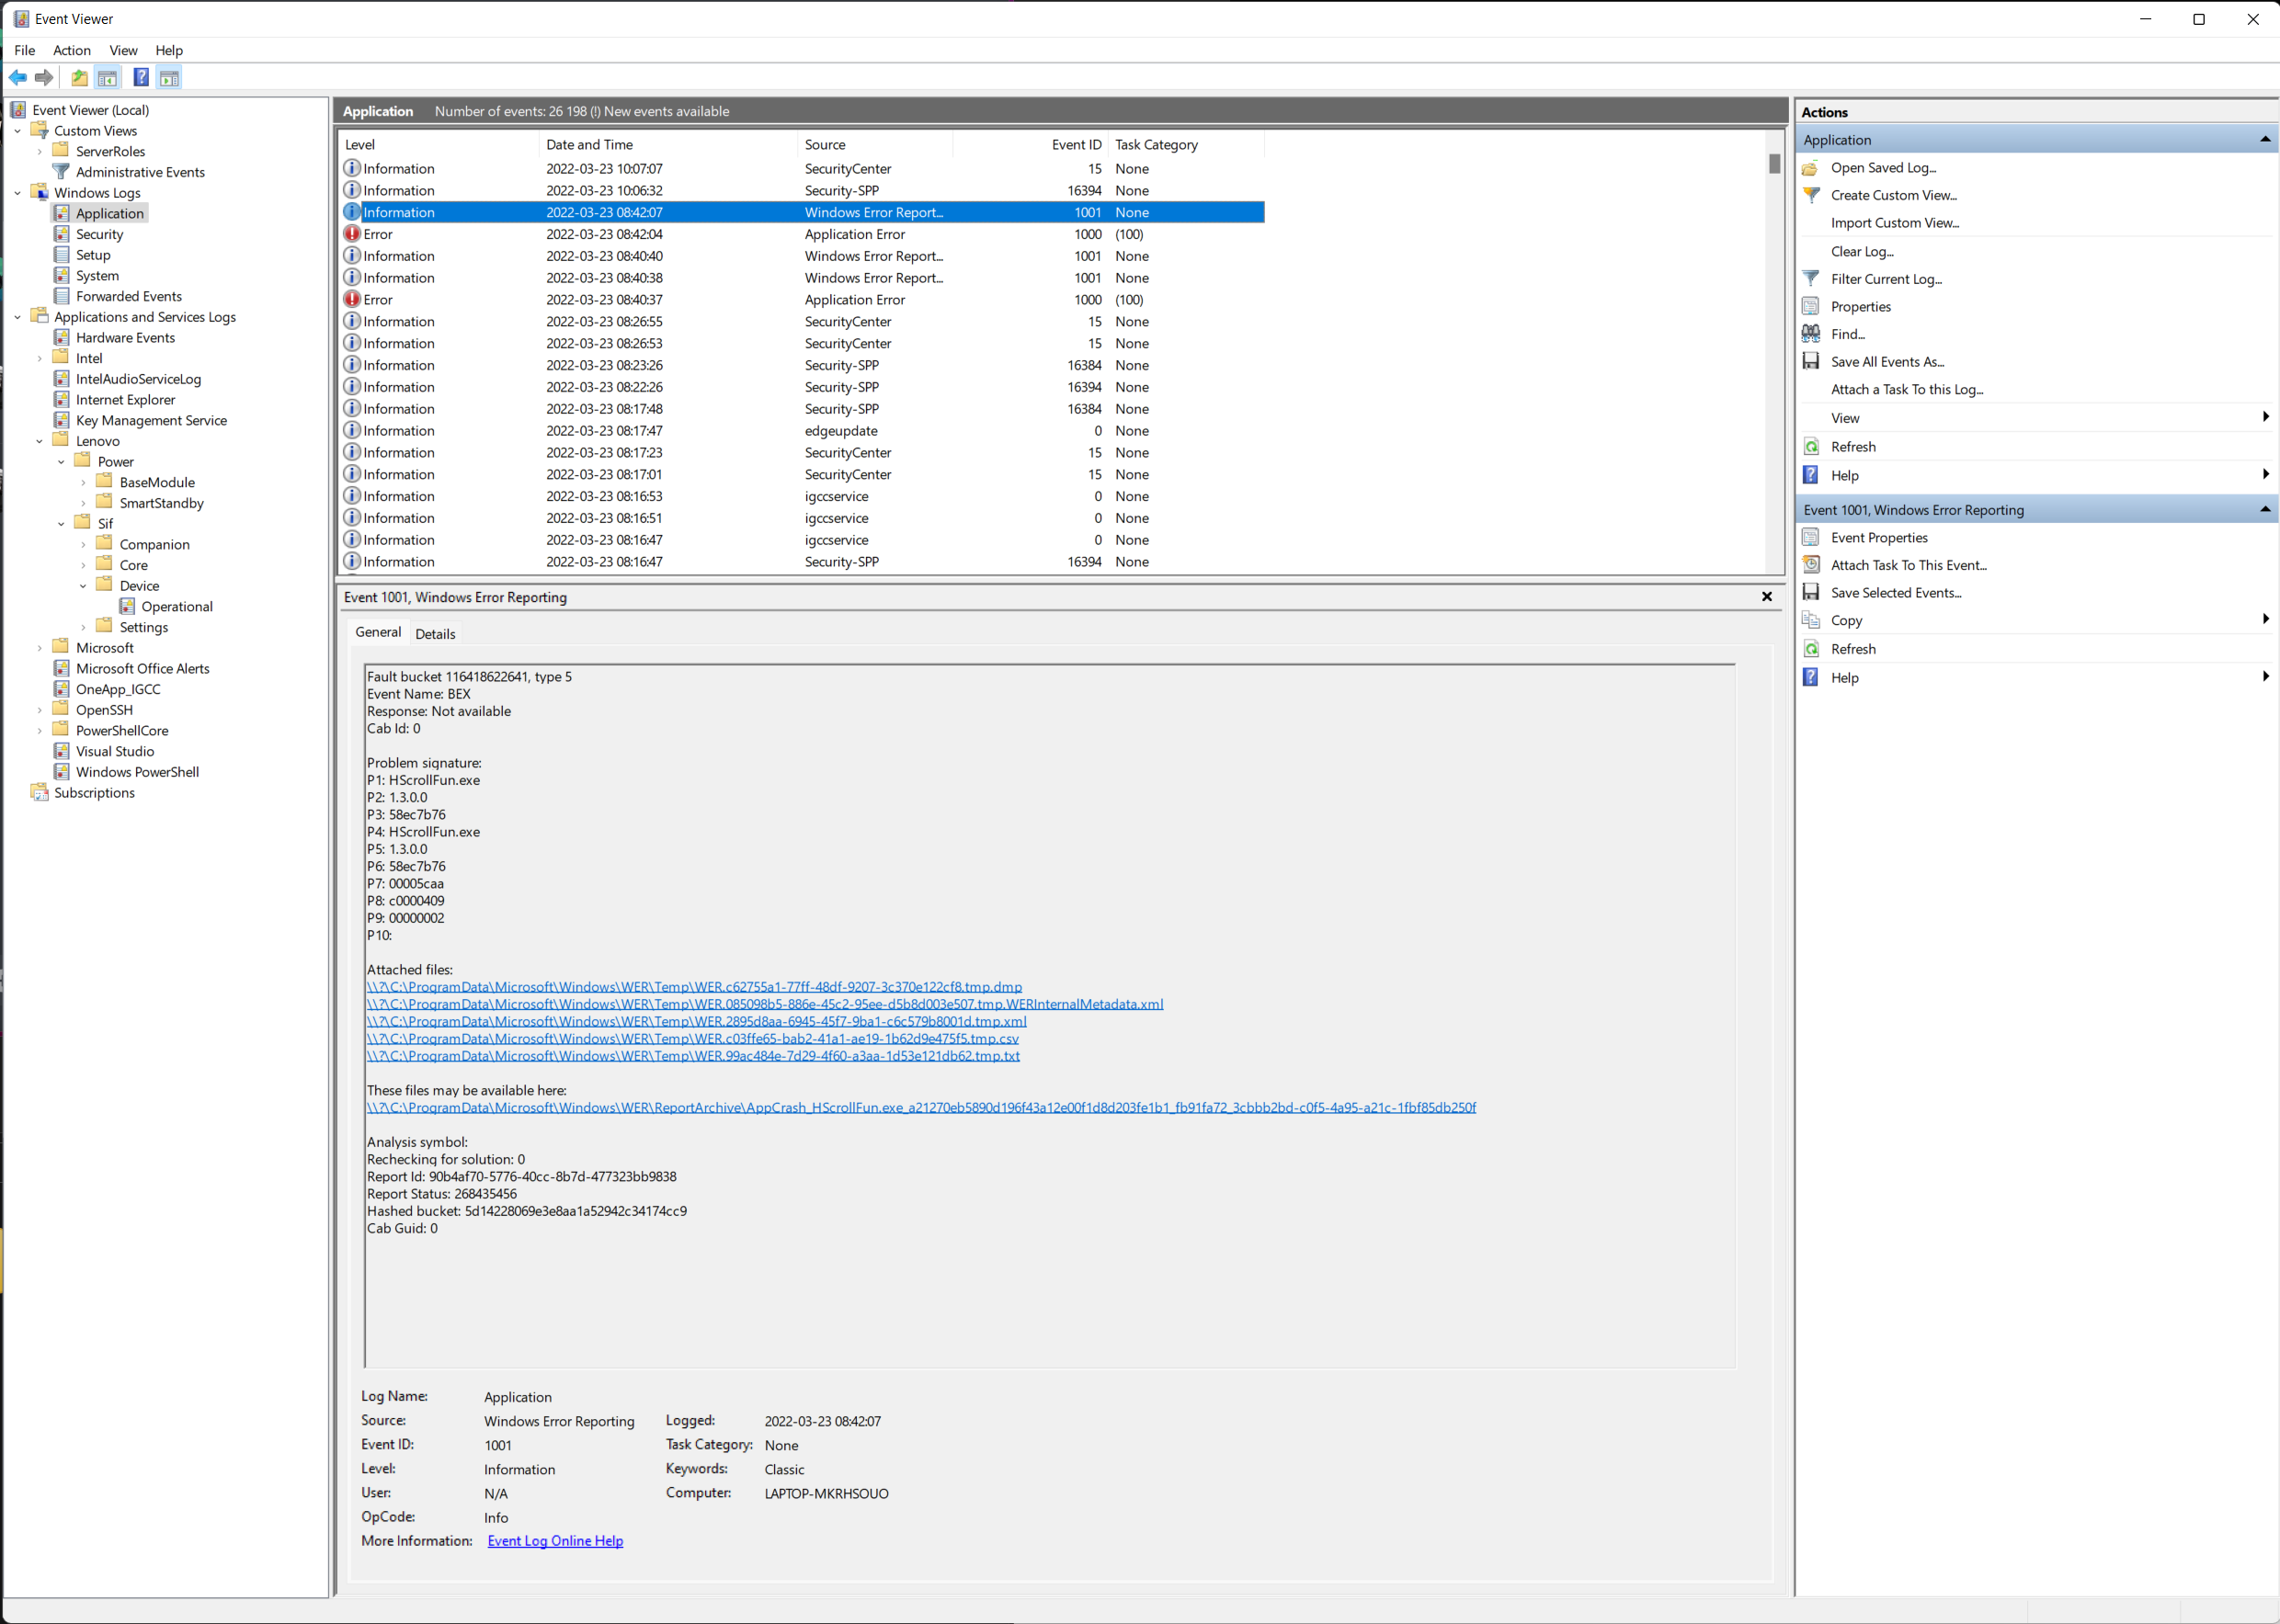Open a saved log via the yellow folder icon
The height and width of the screenshot is (1624, 2280).
point(78,77)
